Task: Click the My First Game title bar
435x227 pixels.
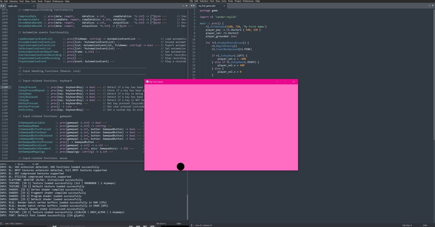Action: click(x=221, y=82)
